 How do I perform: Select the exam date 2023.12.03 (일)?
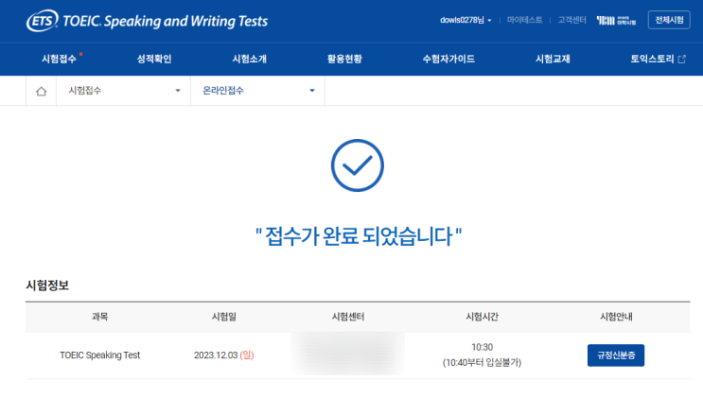tap(223, 355)
